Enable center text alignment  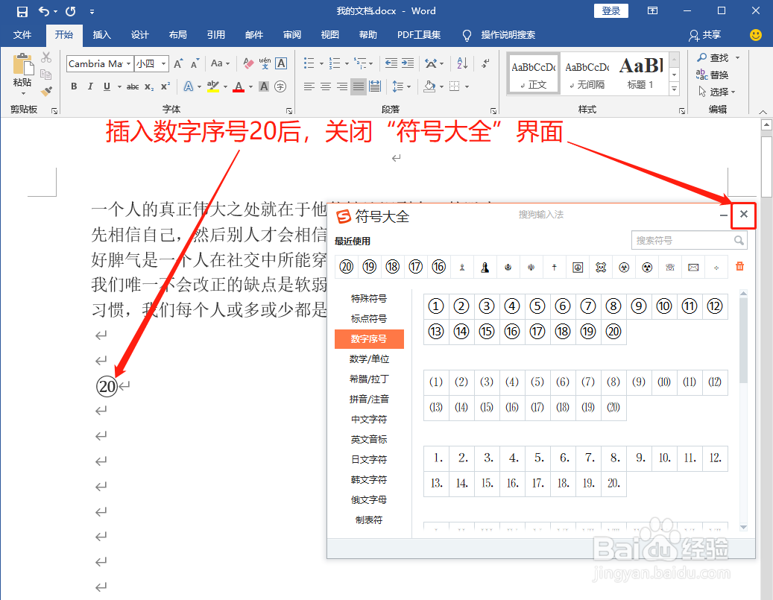pyautogui.click(x=324, y=87)
